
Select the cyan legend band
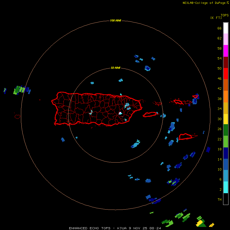pyautogui.click(x=226, y=187)
